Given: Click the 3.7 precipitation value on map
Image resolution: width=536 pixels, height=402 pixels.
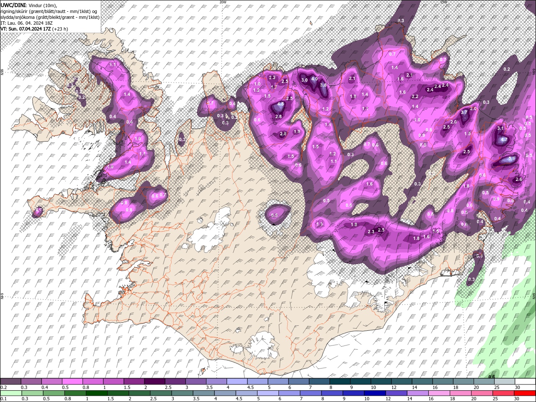Looking at the screenshot, I should [464, 112].
